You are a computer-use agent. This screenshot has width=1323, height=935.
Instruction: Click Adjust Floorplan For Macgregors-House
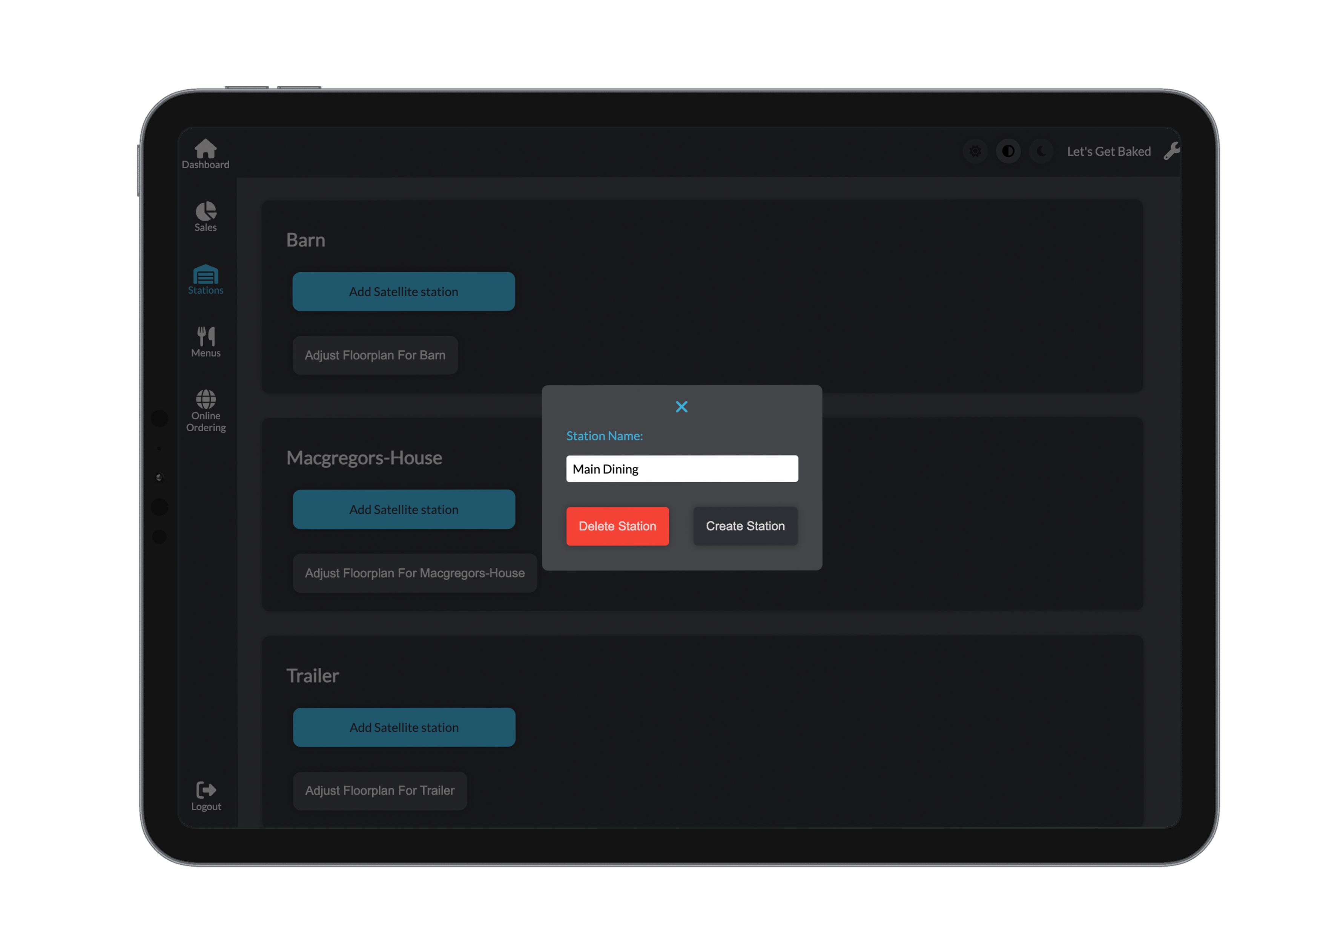(x=414, y=573)
